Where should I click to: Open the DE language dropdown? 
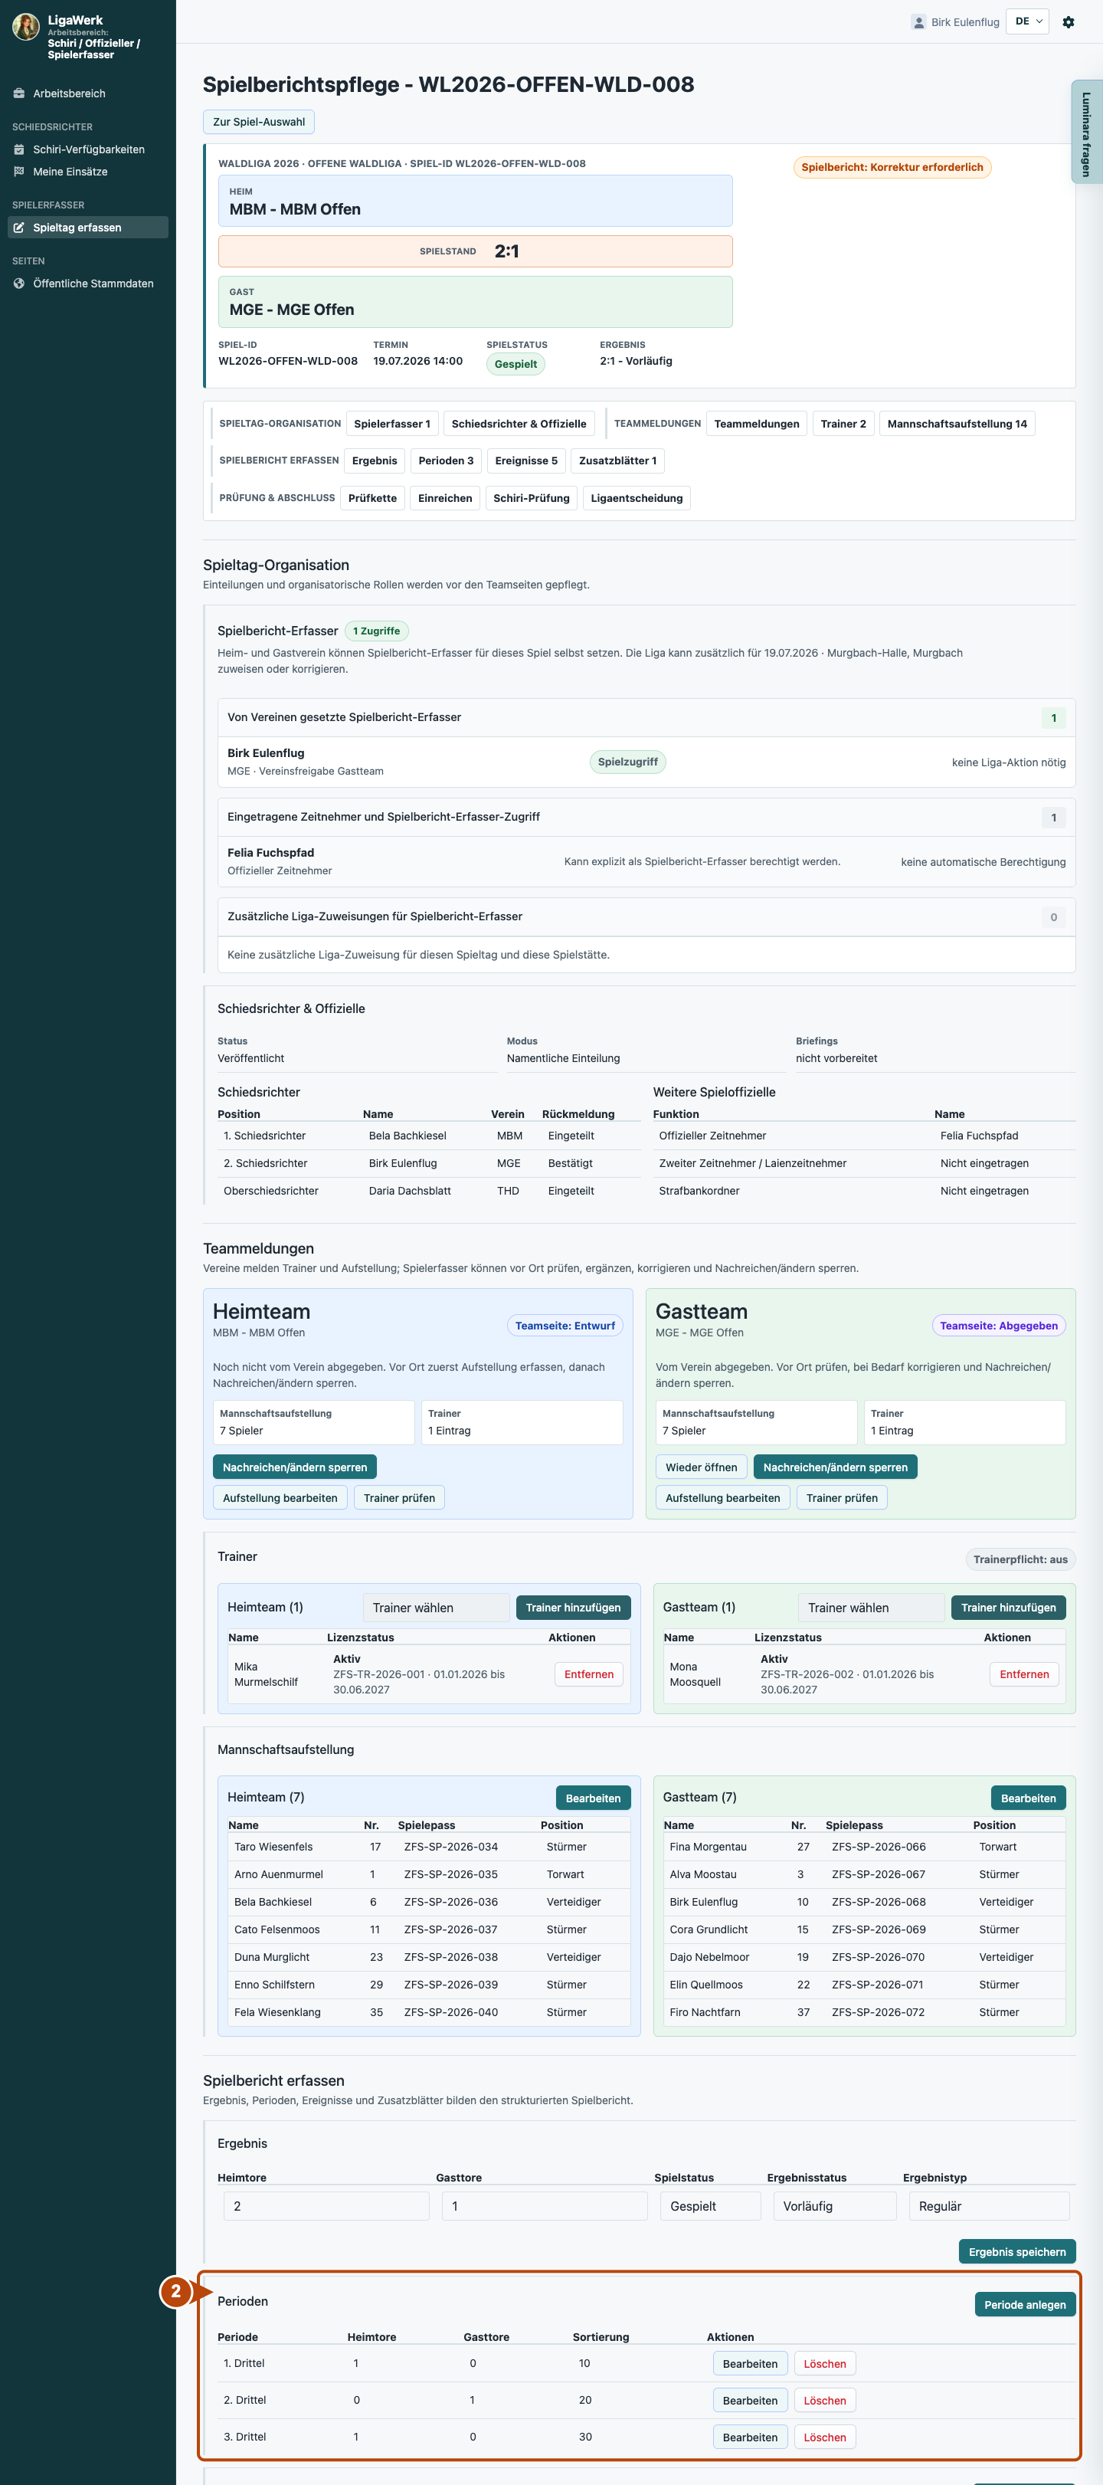(1028, 21)
